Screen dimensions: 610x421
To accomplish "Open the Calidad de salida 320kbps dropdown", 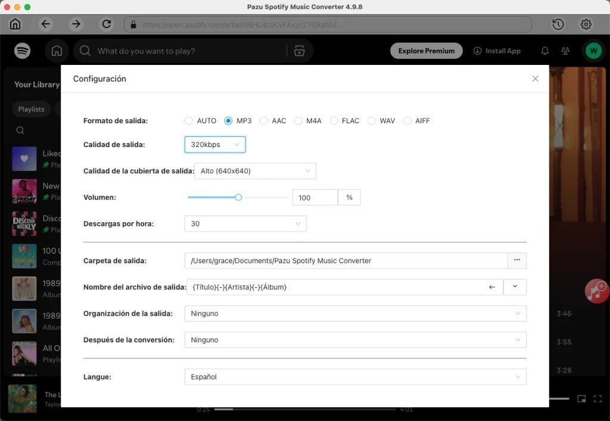I will pyautogui.click(x=214, y=144).
